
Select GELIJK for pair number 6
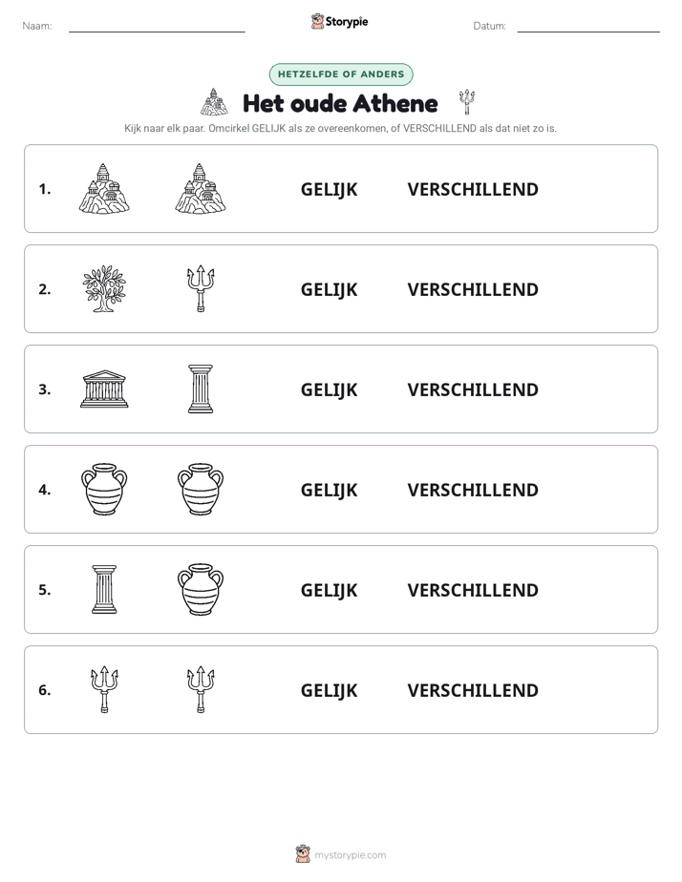330,690
